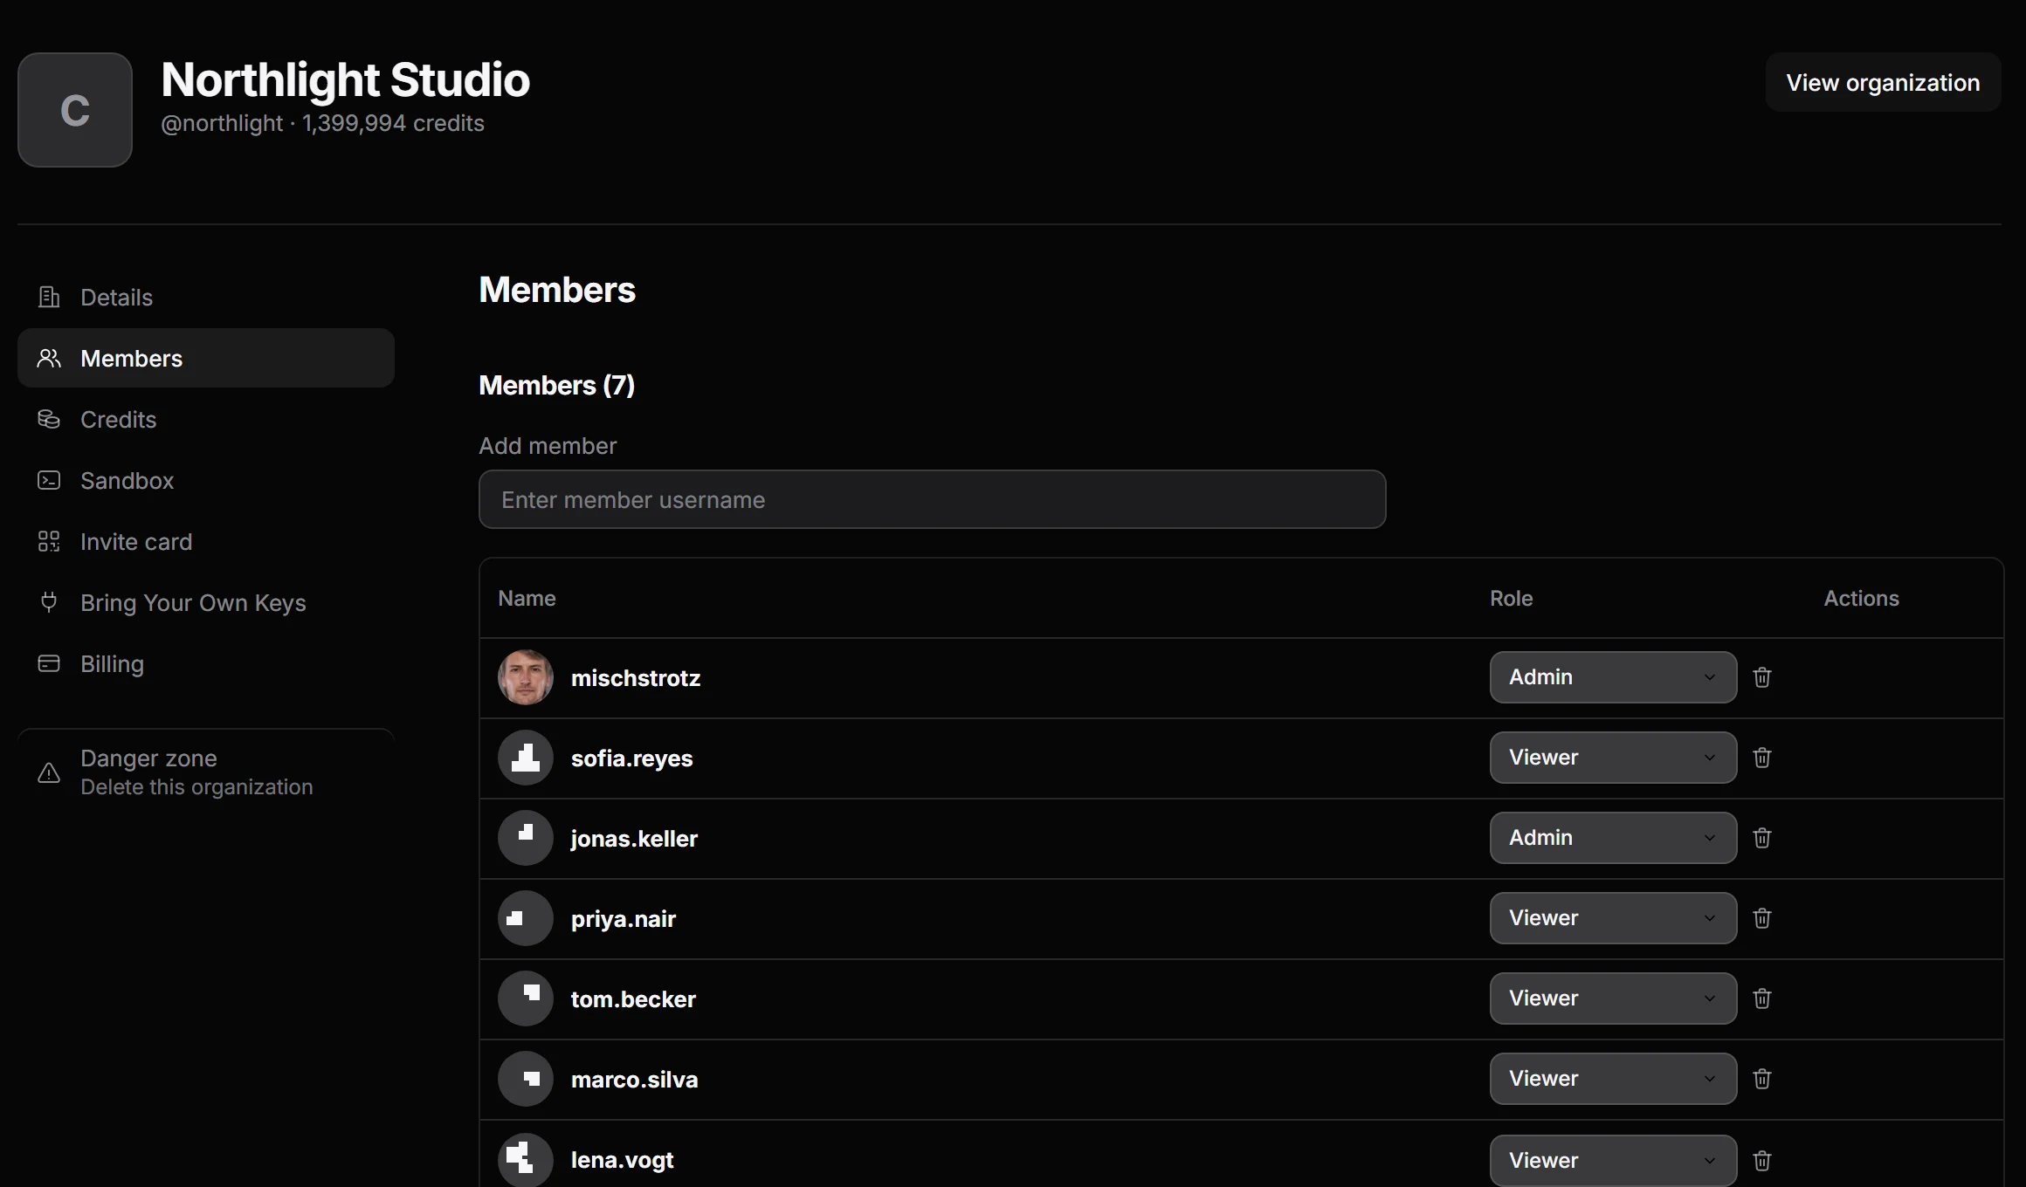Expand marco.silva role selector
This screenshot has height=1187, width=2026.
coord(1613,1079)
